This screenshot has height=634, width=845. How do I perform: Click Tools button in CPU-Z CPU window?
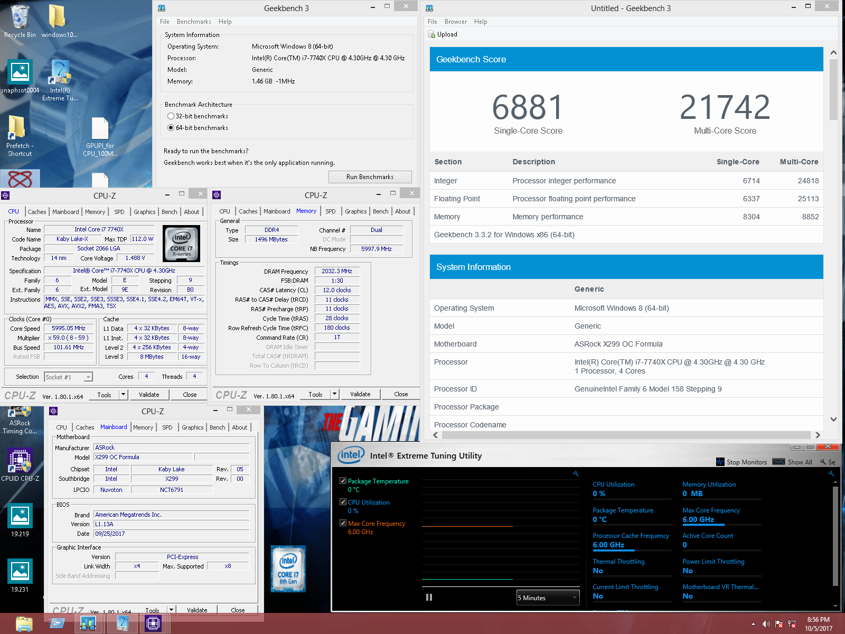click(104, 395)
